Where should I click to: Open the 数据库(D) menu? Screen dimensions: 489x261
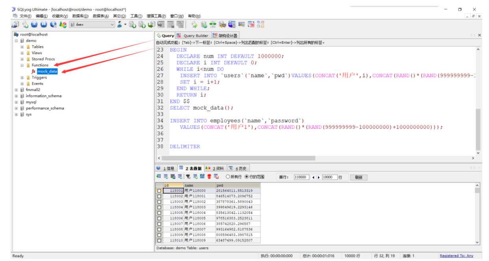pyautogui.click(x=80, y=16)
